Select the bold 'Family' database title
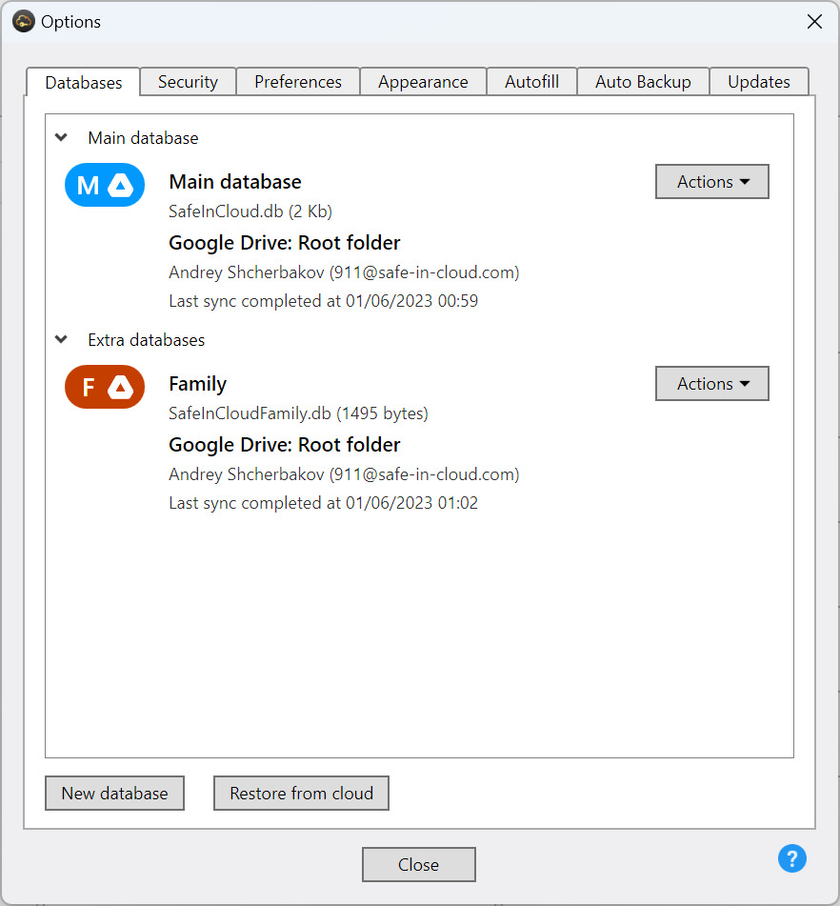Viewport: 840px width, 906px height. tap(197, 384)
